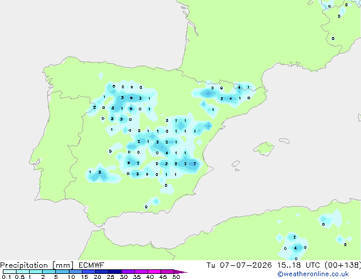Screen dimensions: 361x279
Task: Click the legend label "25"
Action: [x=110, y=277]
